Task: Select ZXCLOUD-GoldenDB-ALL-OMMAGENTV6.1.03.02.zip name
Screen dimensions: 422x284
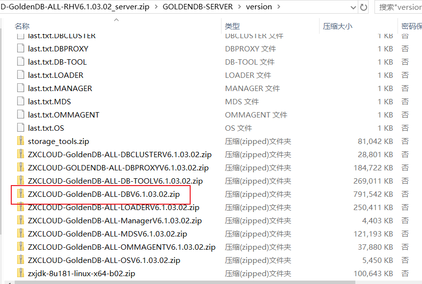Action: [x=122, y=247]
